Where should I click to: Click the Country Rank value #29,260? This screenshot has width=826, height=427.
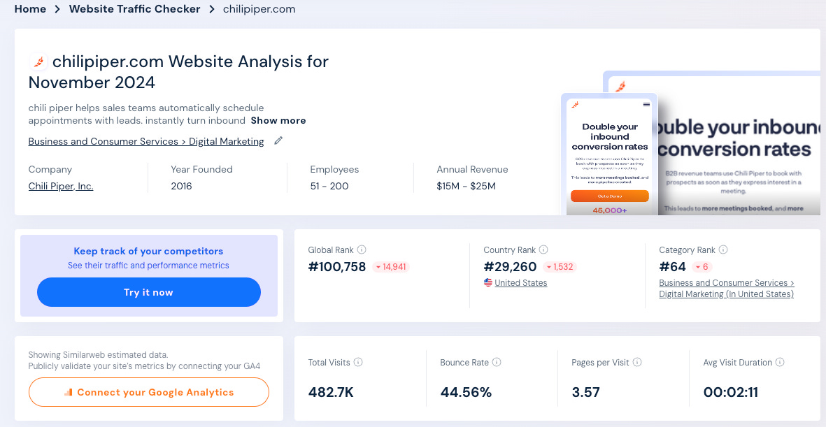(x=510, y=267)
